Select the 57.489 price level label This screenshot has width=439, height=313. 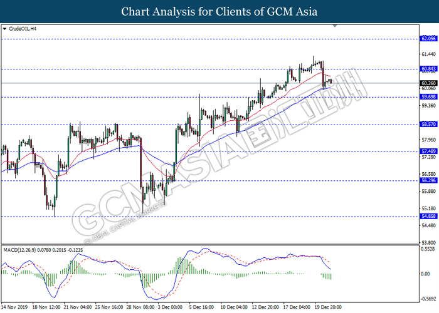coord(428,151)
